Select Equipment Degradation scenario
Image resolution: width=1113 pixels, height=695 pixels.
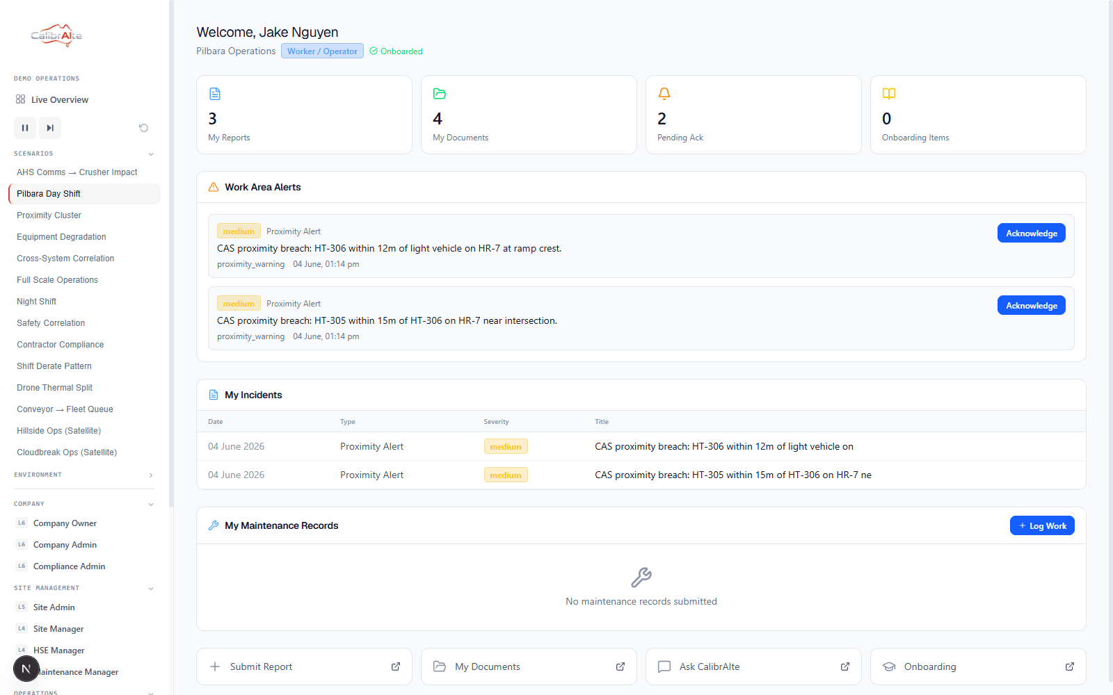tap(84, 237)
